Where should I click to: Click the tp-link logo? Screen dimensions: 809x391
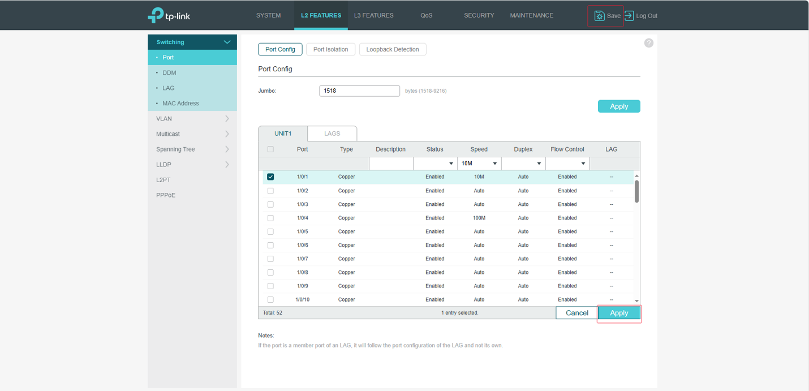coord(169,16)
